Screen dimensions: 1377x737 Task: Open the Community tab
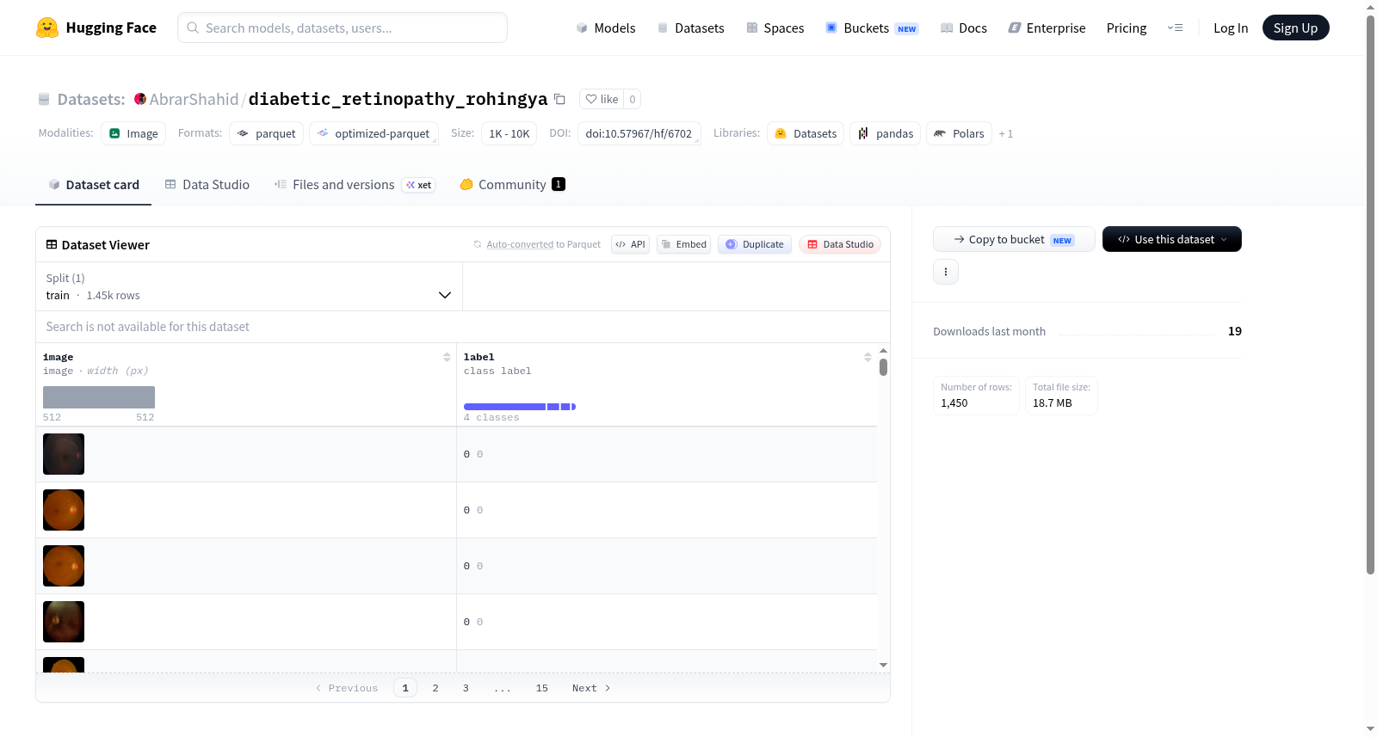(x=512, y=185)
